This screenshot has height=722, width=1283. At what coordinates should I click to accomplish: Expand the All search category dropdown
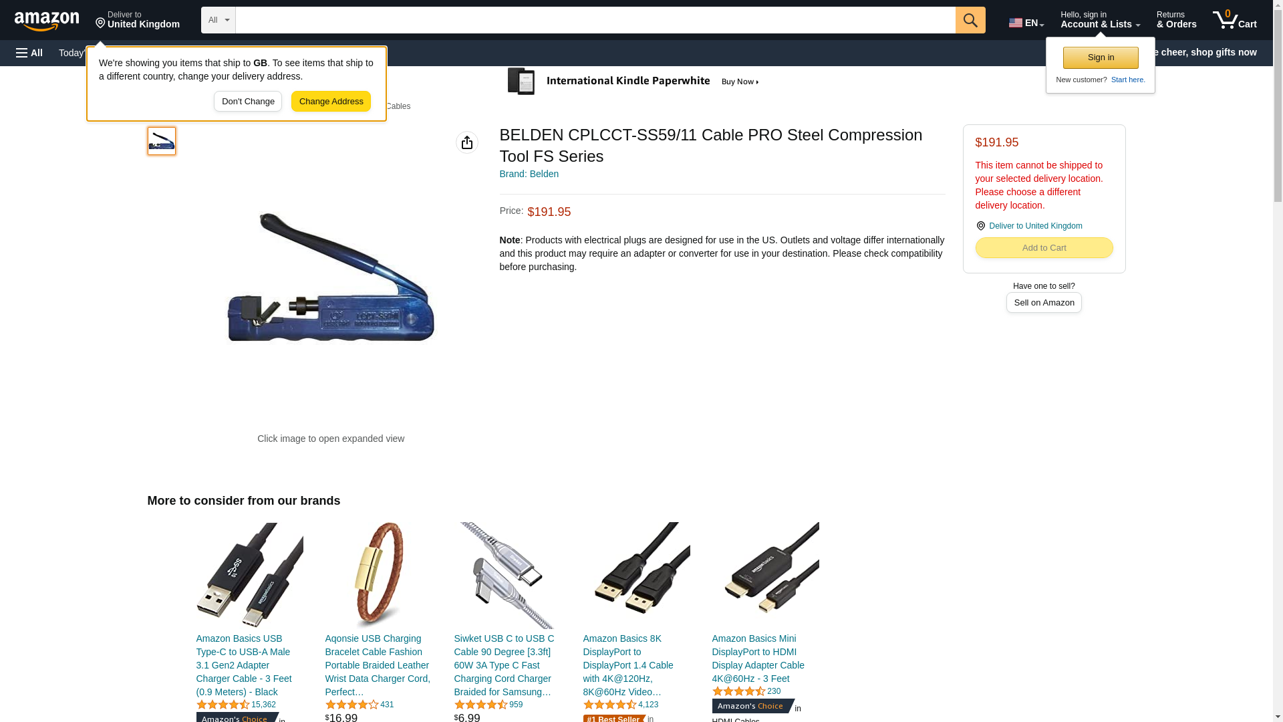point(219,20)
